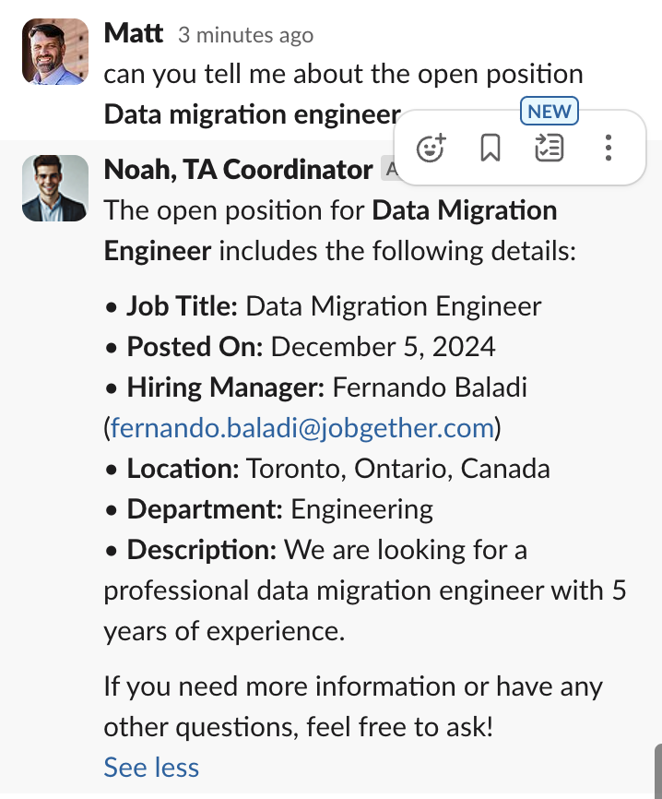Click the Location Toronto, Ontario line
Viewport: 662px width, 799px height.
[337, 468]
